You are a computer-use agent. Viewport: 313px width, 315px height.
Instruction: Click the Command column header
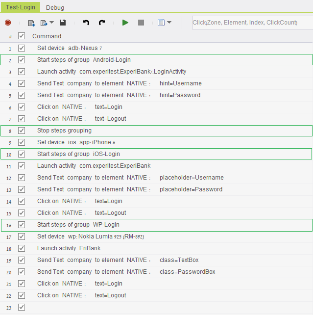point(47,36)
